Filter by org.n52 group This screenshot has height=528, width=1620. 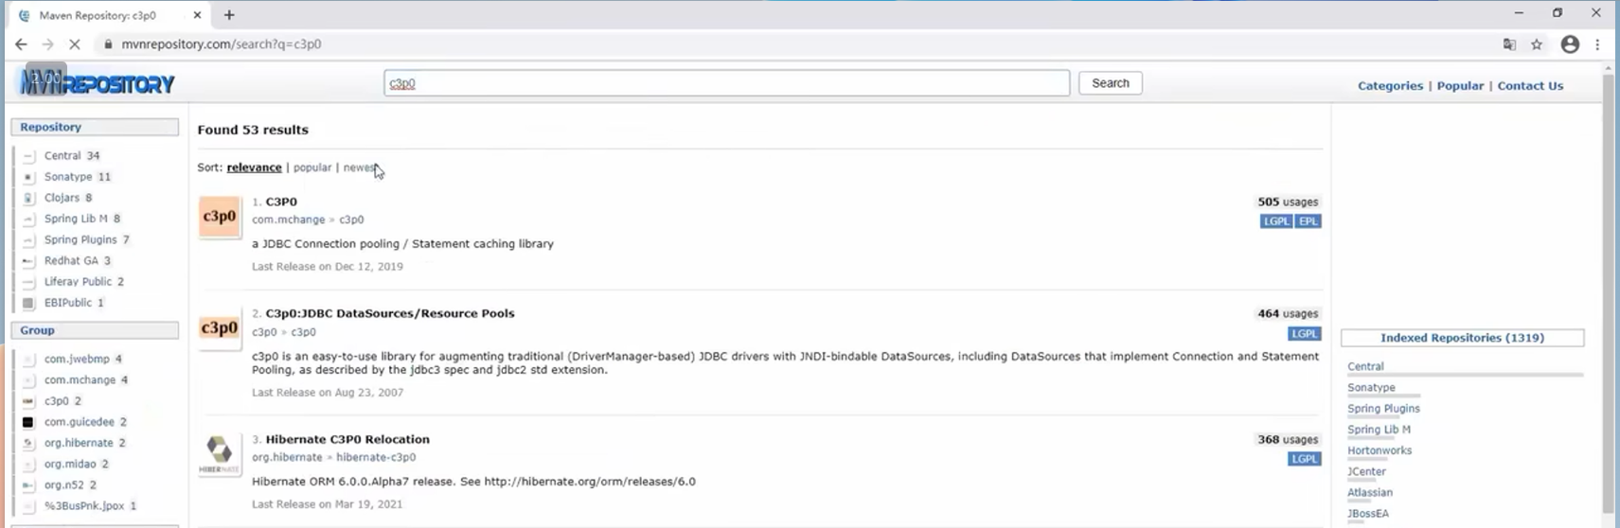pyautogui.click(x=63, y=485)
